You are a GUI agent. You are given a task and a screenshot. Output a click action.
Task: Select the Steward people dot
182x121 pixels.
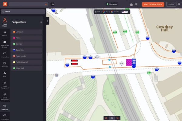coord(26,44)
